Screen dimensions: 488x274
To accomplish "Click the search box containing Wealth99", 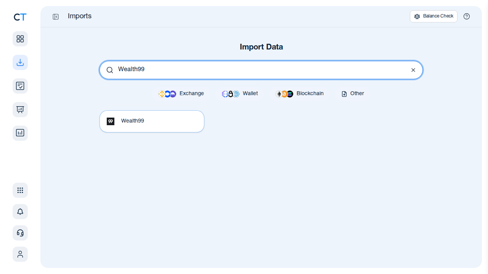I will (261, 70).
